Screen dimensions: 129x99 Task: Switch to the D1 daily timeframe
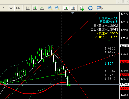tap(4, 8)
